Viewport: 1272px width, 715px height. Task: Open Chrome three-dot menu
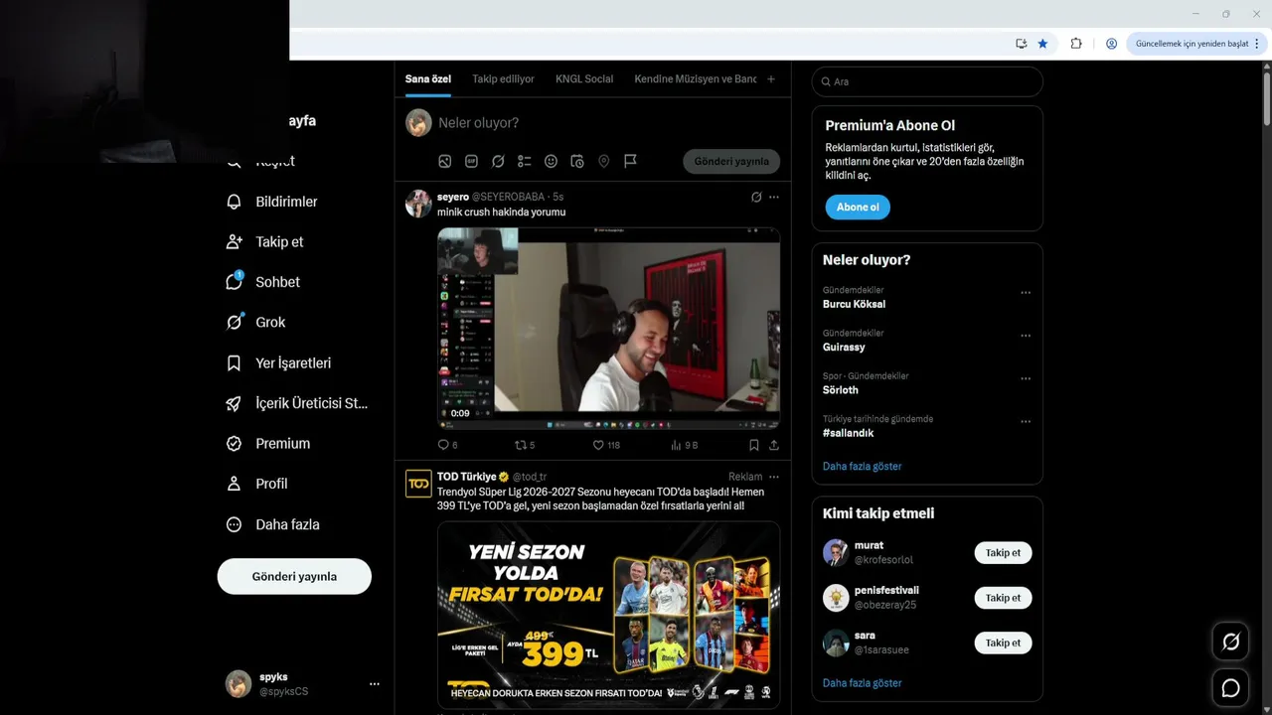1257,44
